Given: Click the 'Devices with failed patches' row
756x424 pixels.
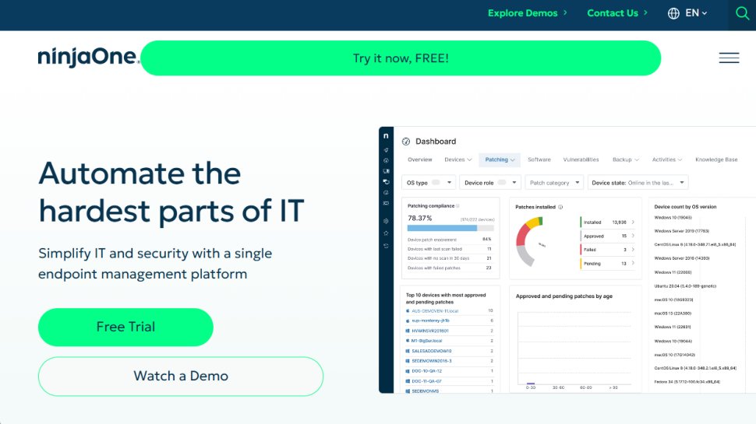Looking at the screenshot, I should point(450,268).
